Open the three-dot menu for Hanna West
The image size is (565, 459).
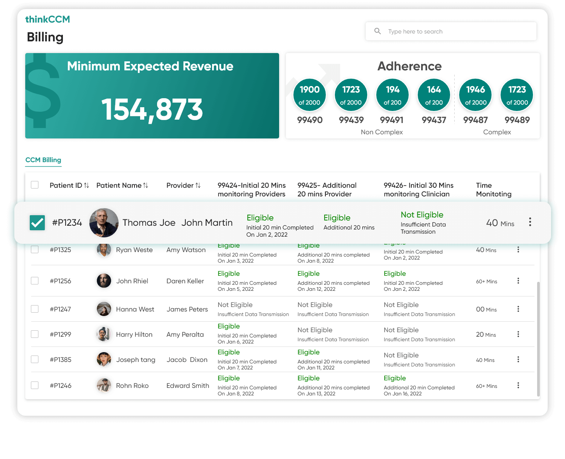tap(518, 309)
